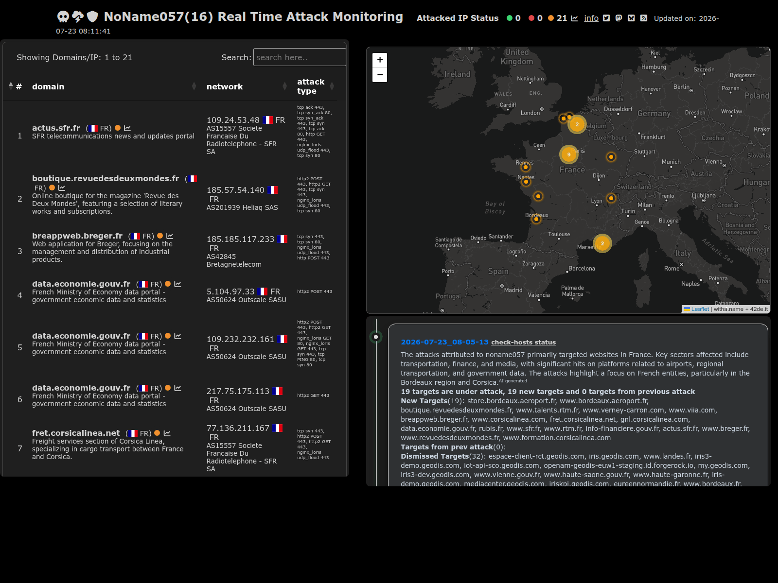Screen dimensions: 778x583
Task: Zoom out on the map
Action: (x=380, y=75)
